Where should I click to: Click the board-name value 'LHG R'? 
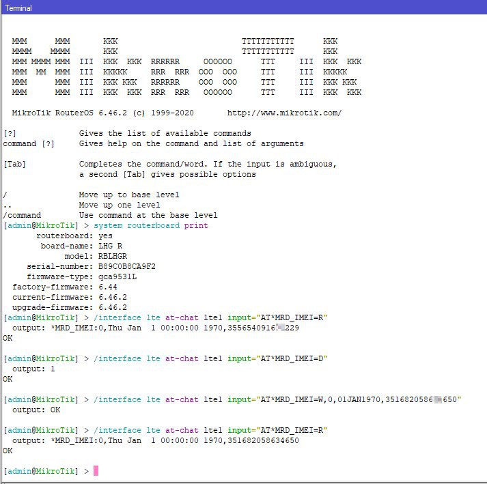pyautogui.click(x=110, y=246)
